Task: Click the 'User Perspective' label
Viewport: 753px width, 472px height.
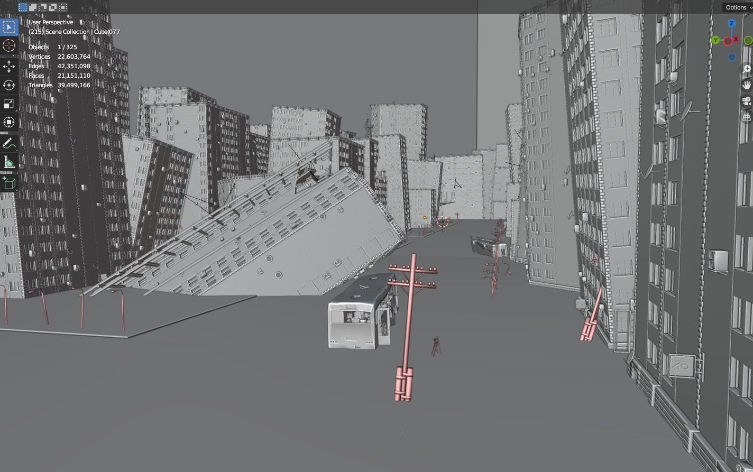Action: click(x=51, y=22)
